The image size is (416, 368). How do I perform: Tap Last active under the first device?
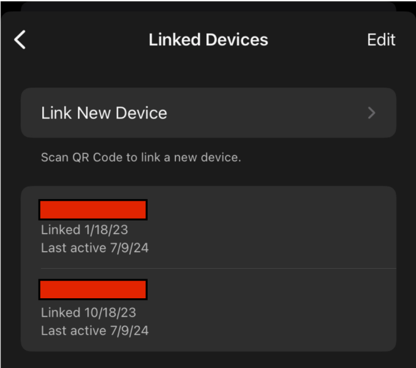[94, 248]
